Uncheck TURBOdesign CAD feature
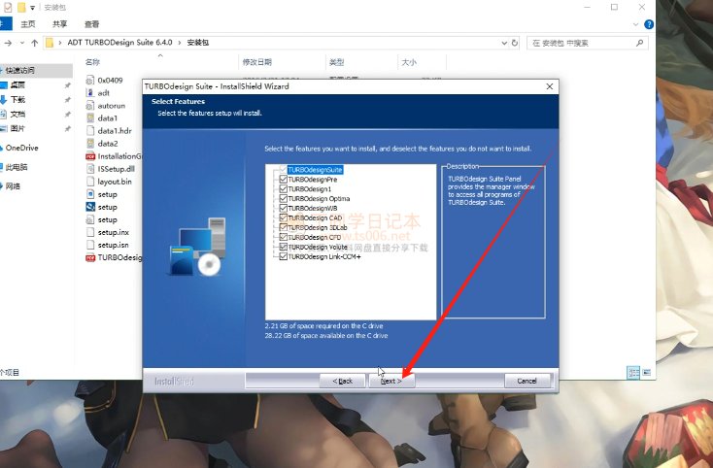This screenshot has width=713, height=468. point(284,217)
